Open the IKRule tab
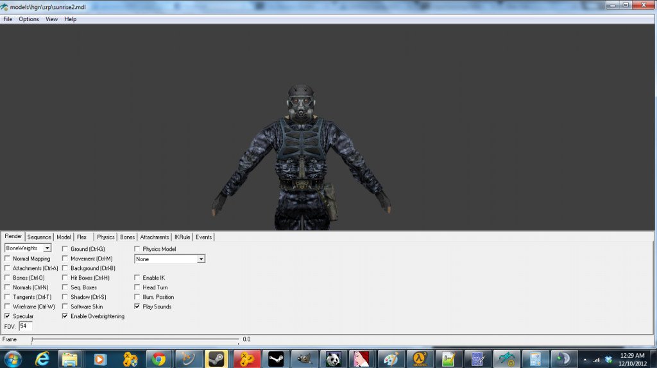This screenshot has width=657, height=368. pos(182,237)
